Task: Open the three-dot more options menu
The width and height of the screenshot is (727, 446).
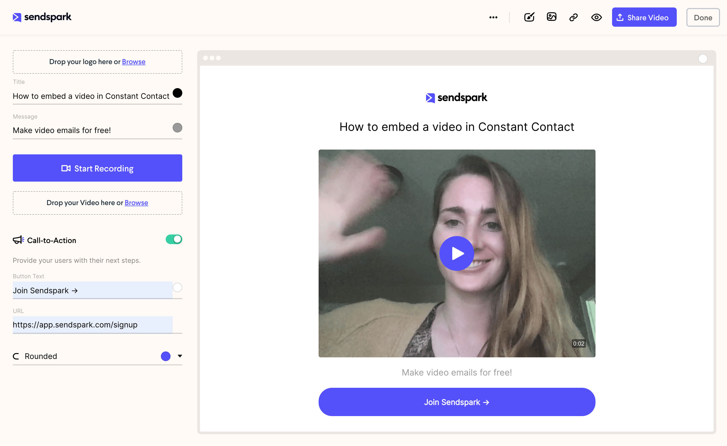Action: 493,17
